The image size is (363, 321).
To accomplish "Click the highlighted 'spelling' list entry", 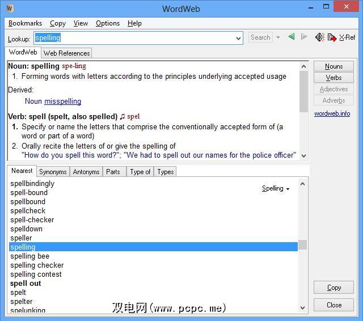I will [153, 247].
